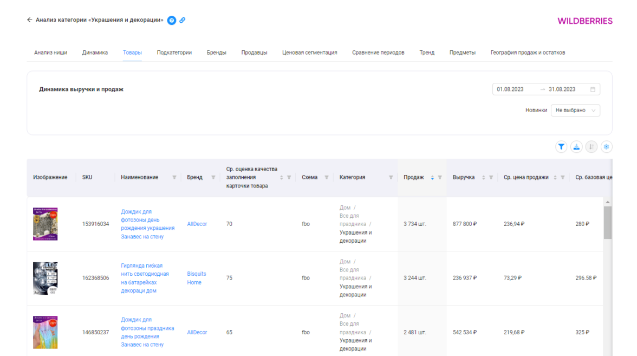Open the Схема column filter dropdown
The height and width of the screenshot is (356, 637).
point(326,177)
